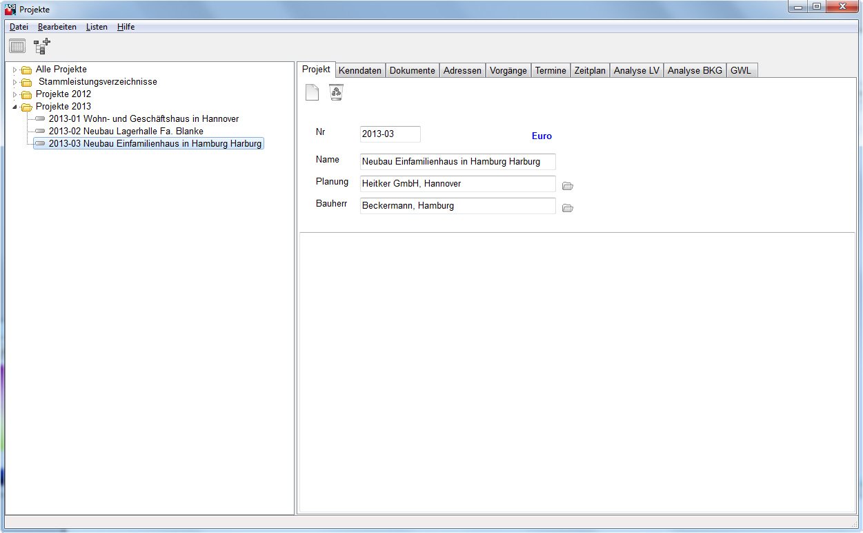Click the new blank document icon
The width and height of the screenshot is (863, 533).
coord(312,92)
